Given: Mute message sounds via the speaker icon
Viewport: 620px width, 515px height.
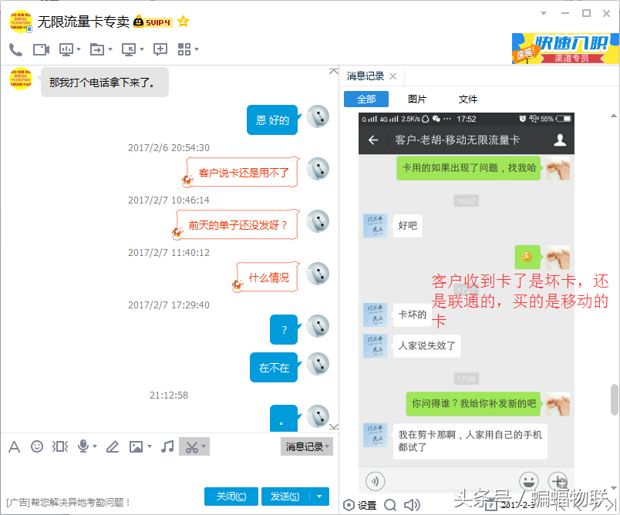Looking at the screenshot, I should point(411,505).
